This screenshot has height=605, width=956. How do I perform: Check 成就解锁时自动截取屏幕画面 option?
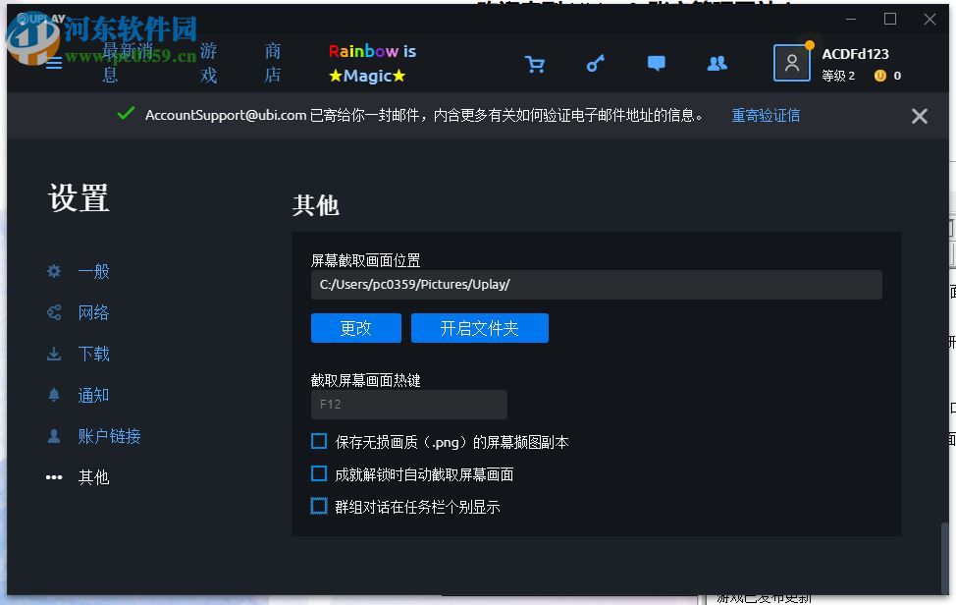tap(318, 473)
